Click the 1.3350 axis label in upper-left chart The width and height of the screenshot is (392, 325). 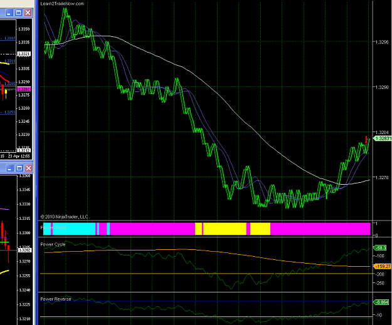click(x=24, y=29)
